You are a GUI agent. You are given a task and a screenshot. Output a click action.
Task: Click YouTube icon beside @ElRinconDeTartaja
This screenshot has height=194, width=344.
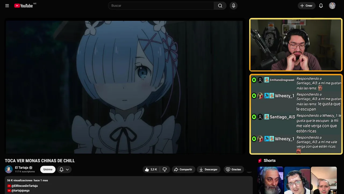click(x=9, y=186)
